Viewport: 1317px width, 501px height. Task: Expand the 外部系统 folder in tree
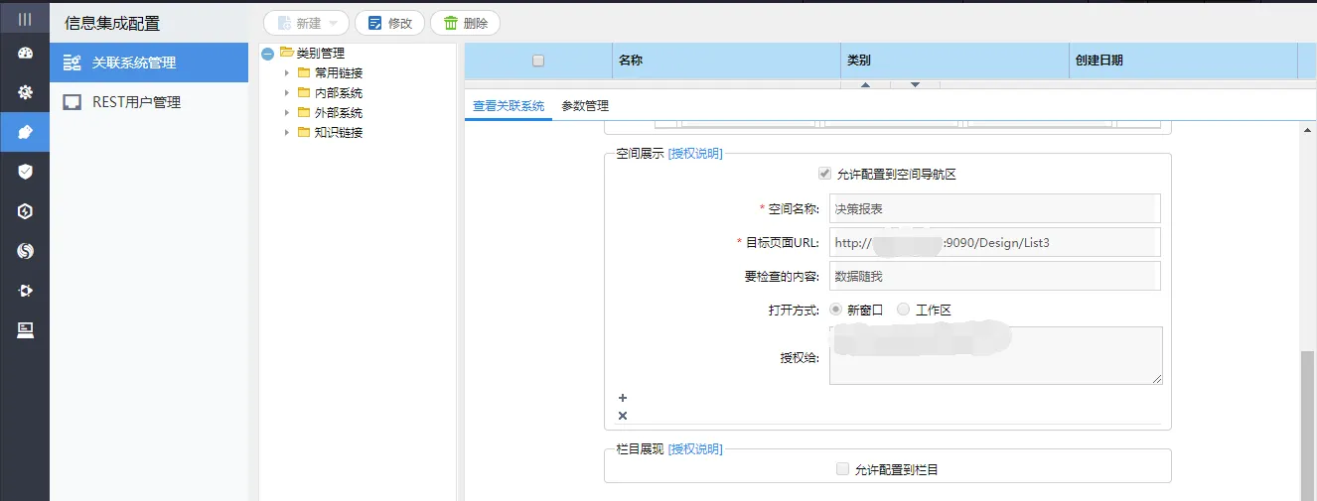[287, 113]
